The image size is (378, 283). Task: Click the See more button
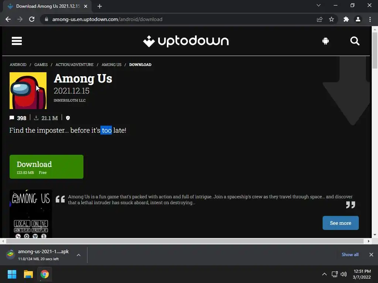tap(341, 223)
